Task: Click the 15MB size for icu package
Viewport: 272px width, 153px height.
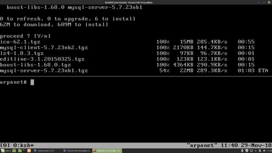Action: click(187, 42)
